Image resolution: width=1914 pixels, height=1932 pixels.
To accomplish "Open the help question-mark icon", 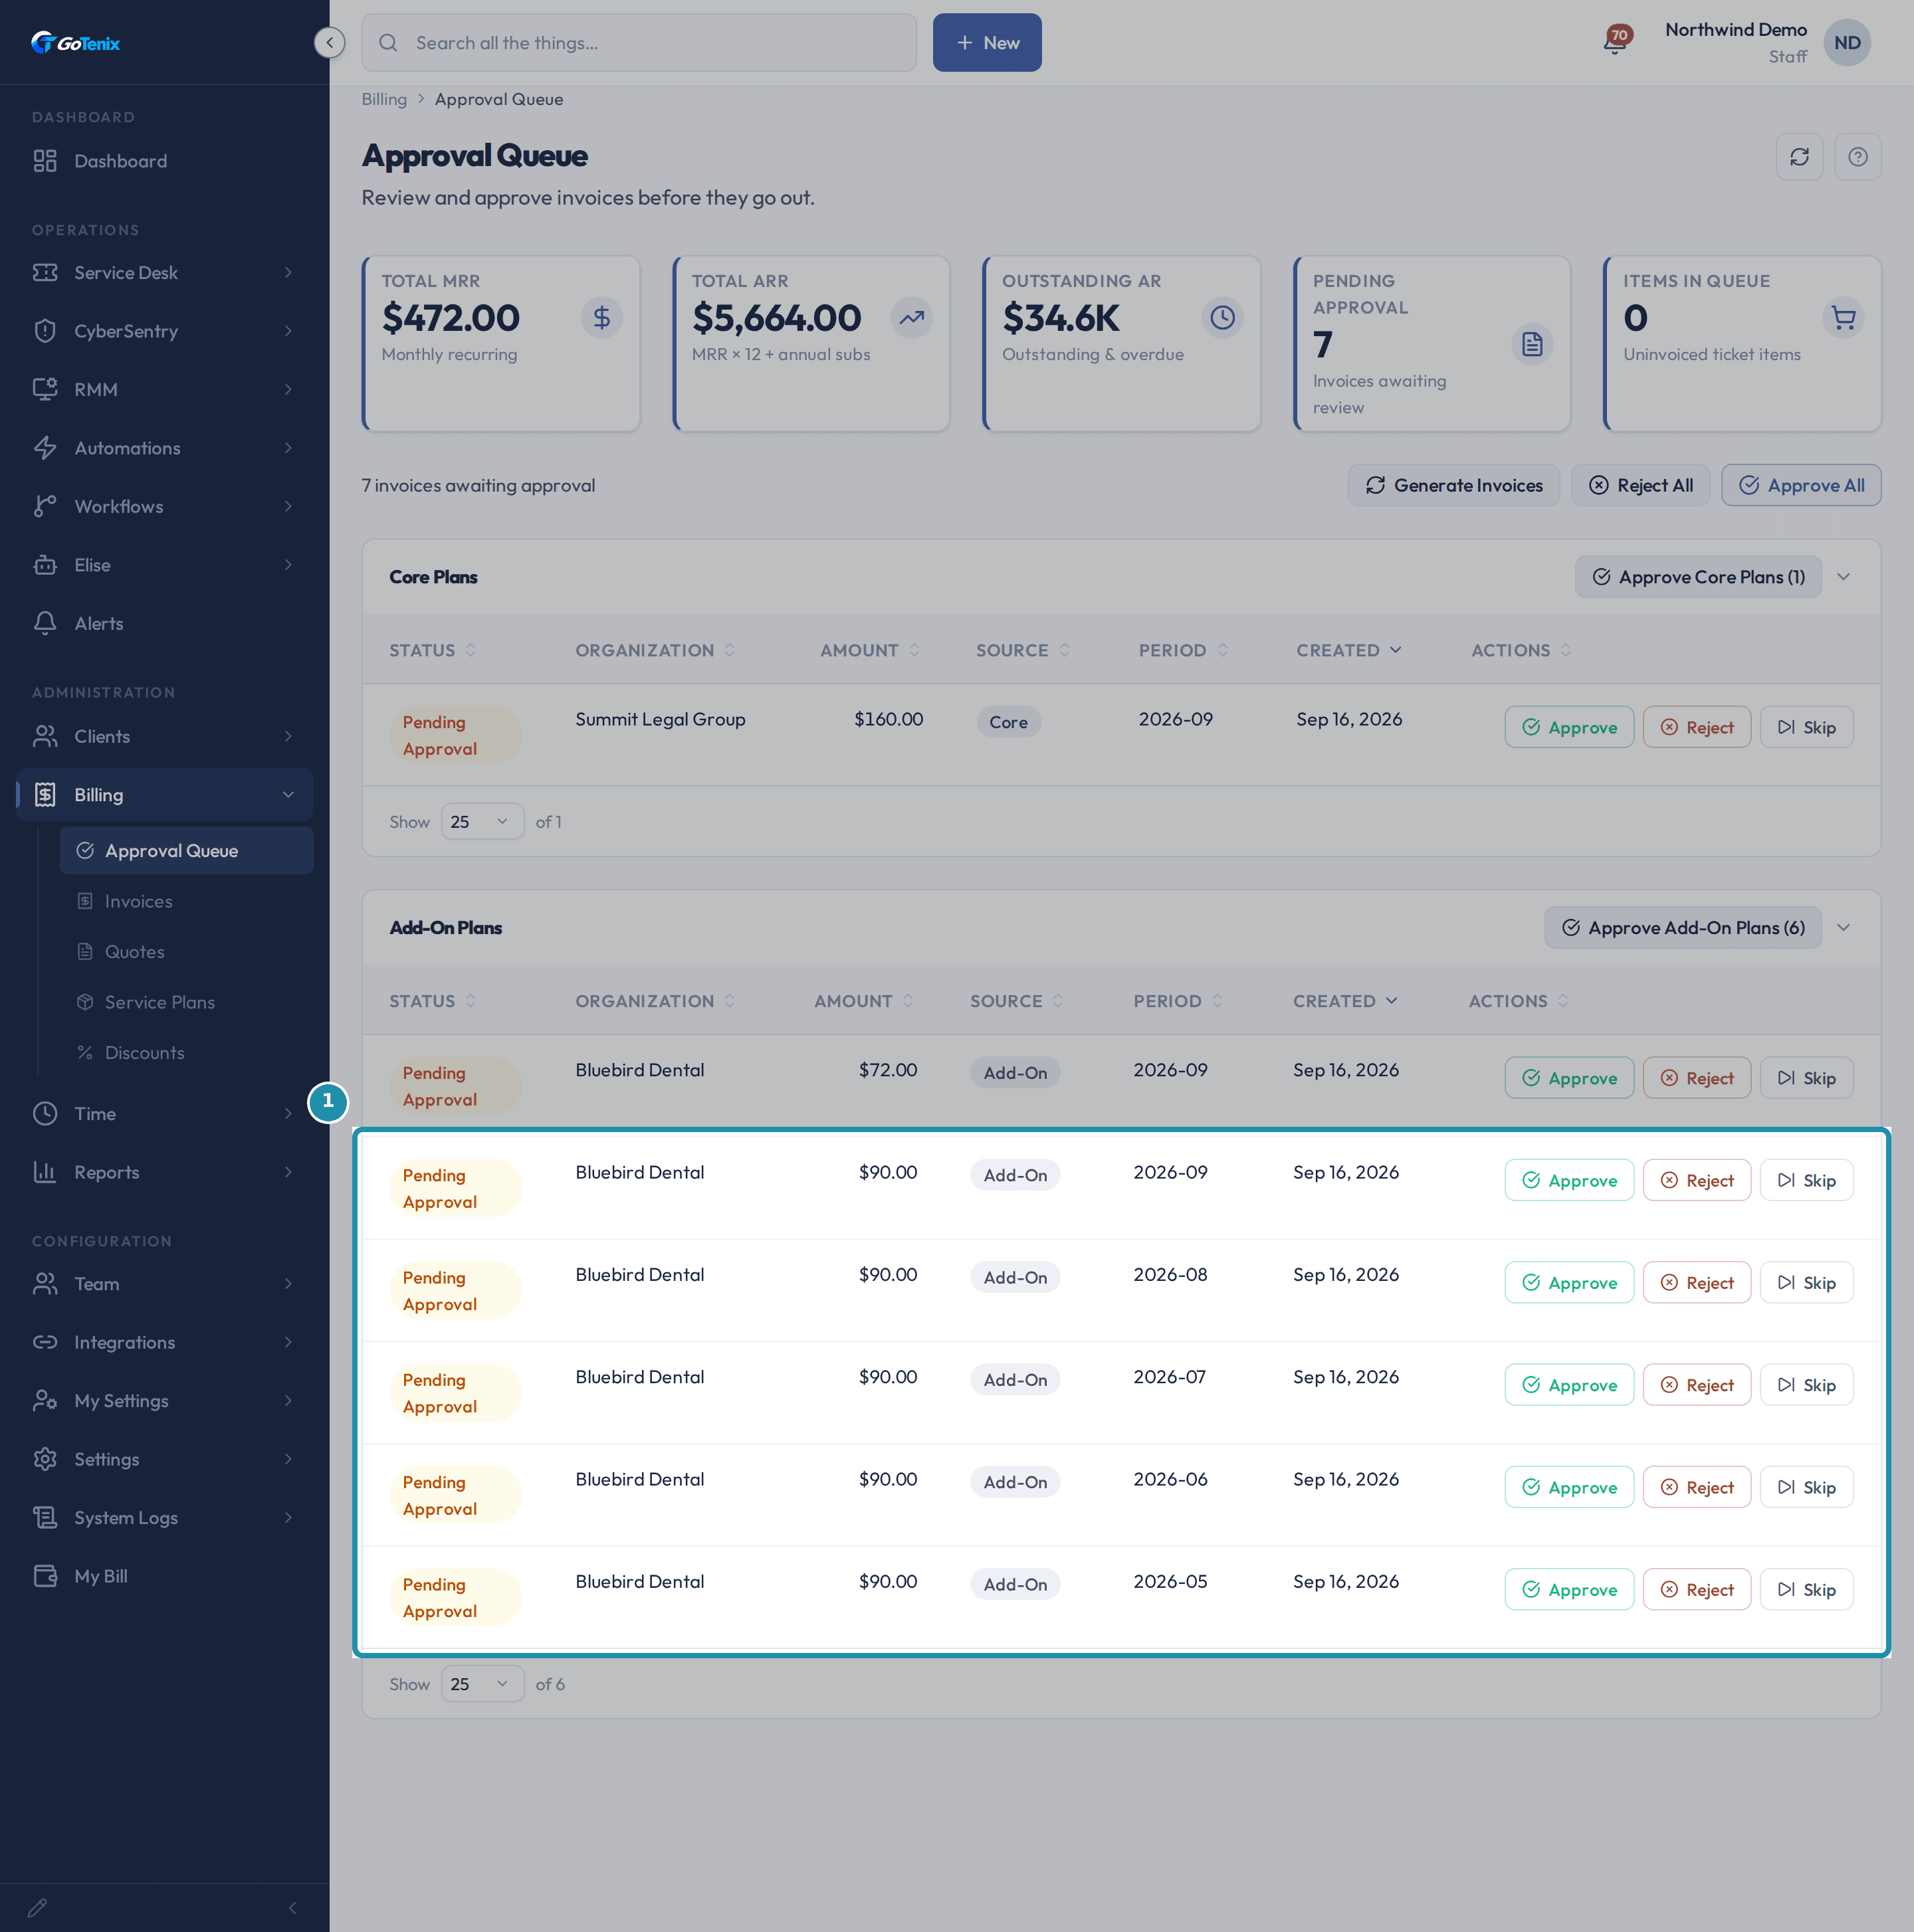I will pyautogui.click(x=1857, y=157).
